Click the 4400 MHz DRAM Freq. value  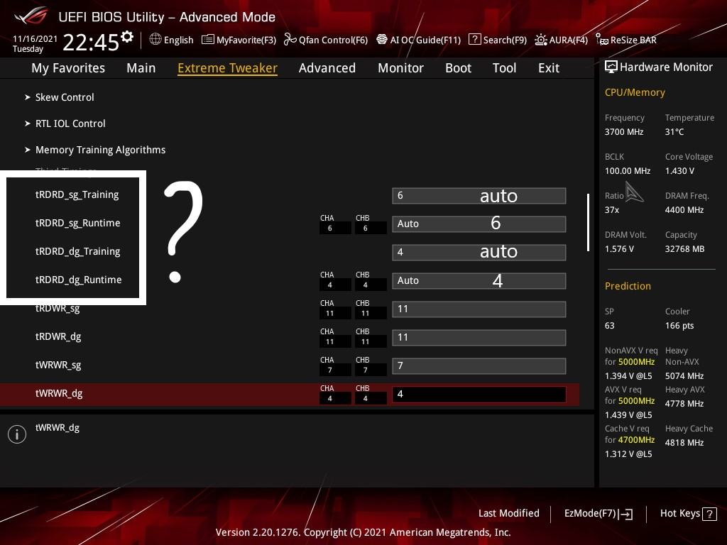tap(684, 210)
